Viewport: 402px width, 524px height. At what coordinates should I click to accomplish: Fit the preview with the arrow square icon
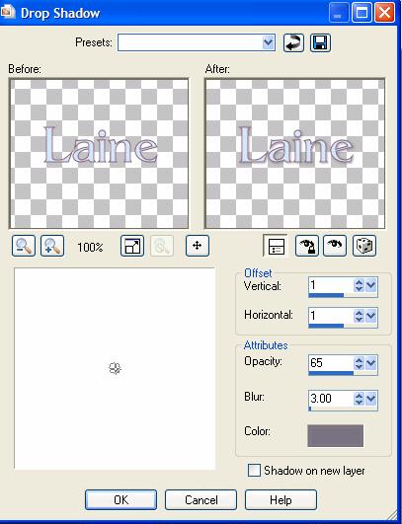(x=132, y=246)
